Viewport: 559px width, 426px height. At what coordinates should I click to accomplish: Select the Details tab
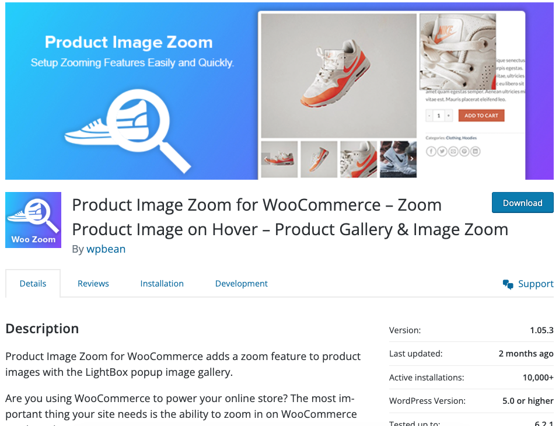(x=33, y=284)
